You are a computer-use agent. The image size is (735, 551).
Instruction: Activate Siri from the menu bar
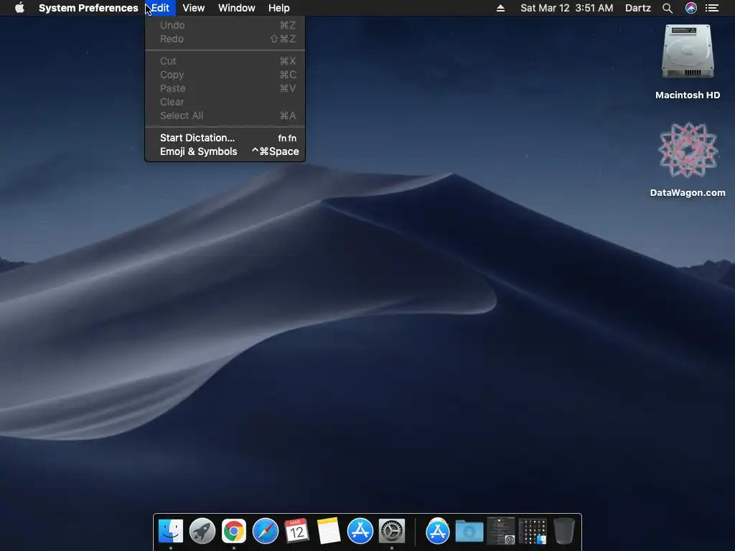[691, 8]
